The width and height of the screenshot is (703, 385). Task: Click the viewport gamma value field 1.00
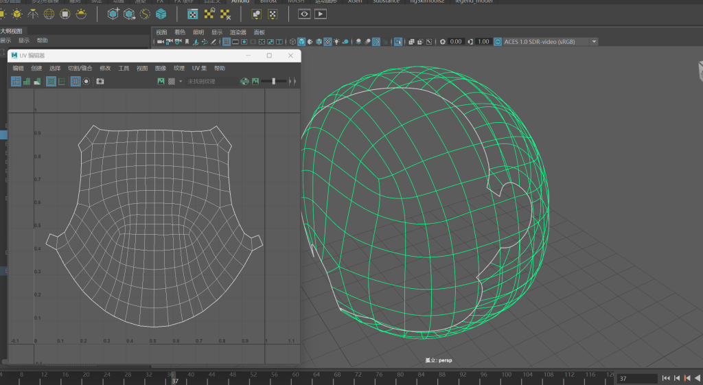pos(483,42)
